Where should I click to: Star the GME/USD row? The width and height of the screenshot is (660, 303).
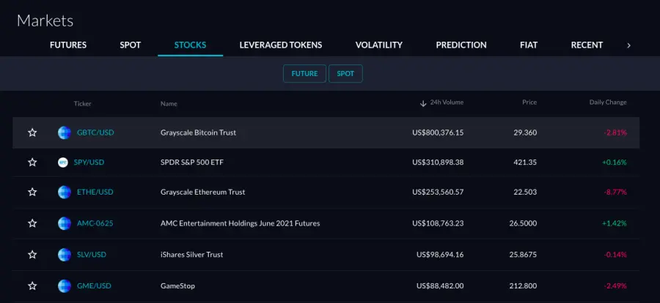pos(32,286)
